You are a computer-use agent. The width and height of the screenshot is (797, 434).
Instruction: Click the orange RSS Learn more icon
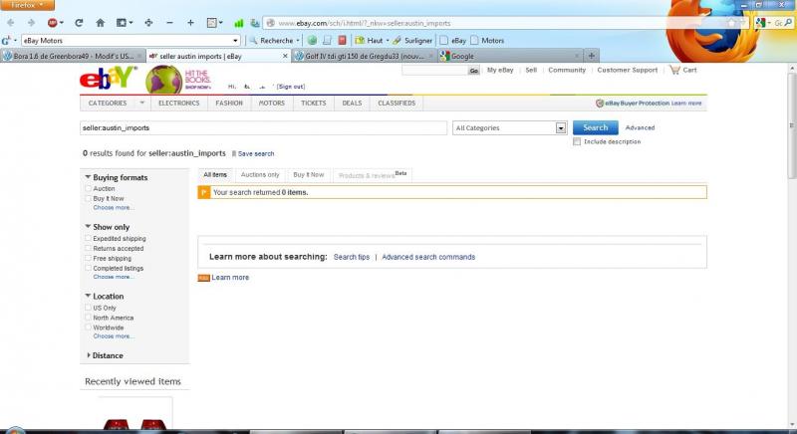point(203,278)
